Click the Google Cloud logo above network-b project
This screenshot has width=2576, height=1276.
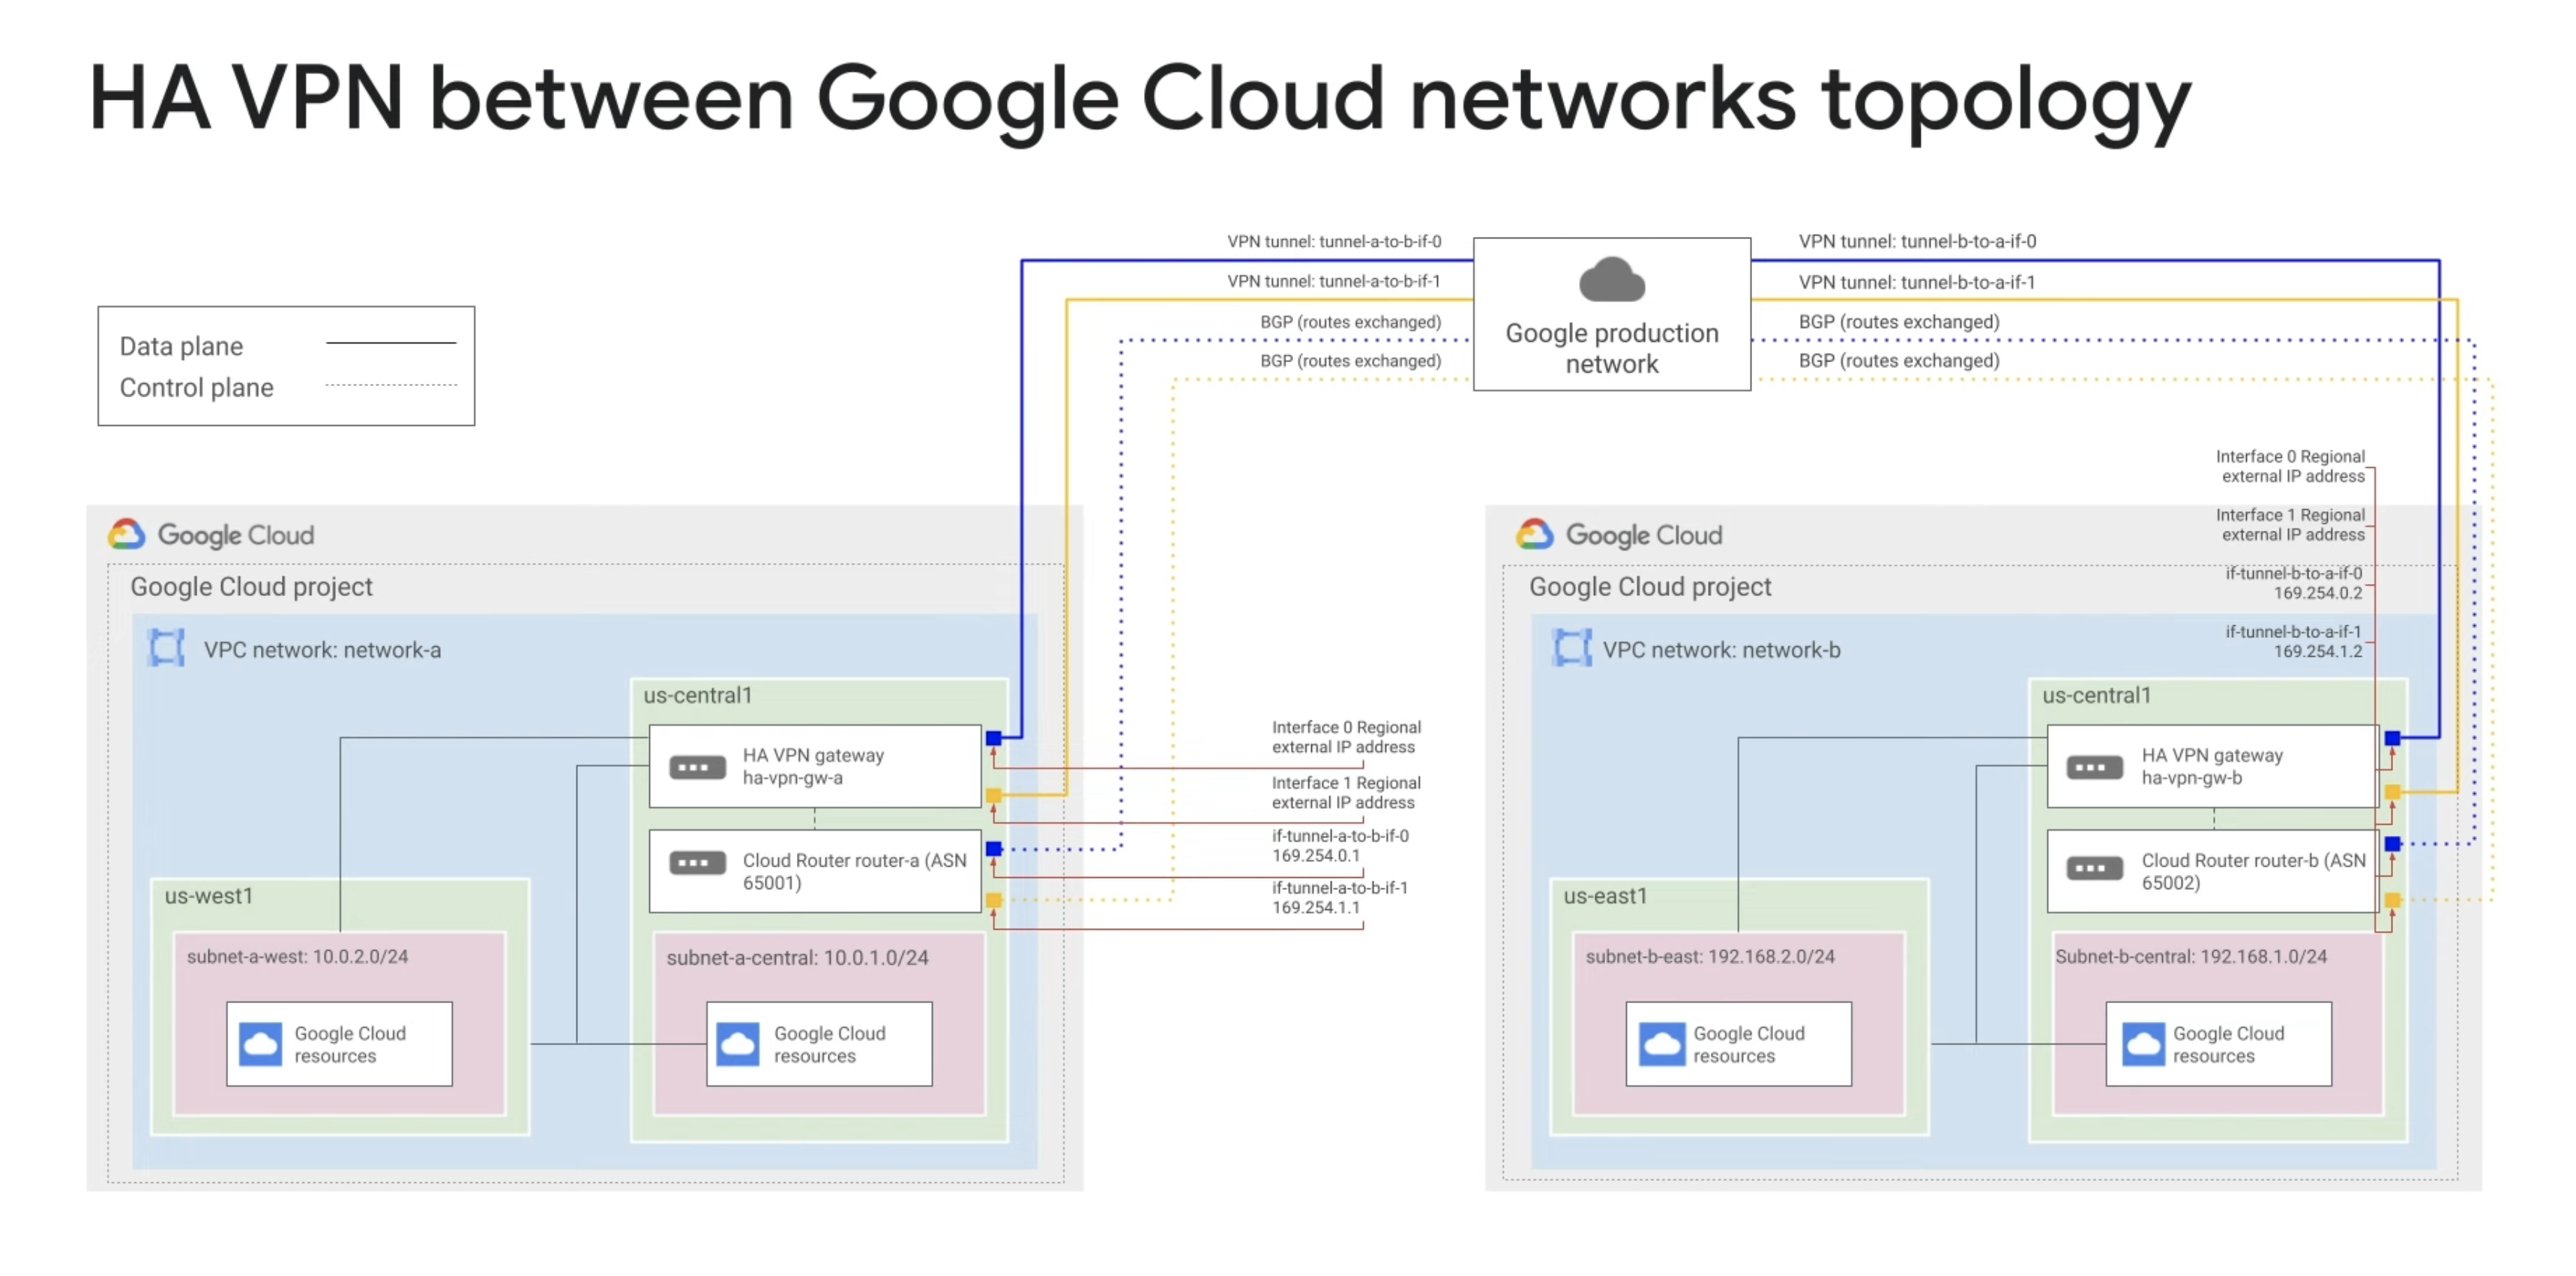pyautogui.click(x=1619, y=535)
